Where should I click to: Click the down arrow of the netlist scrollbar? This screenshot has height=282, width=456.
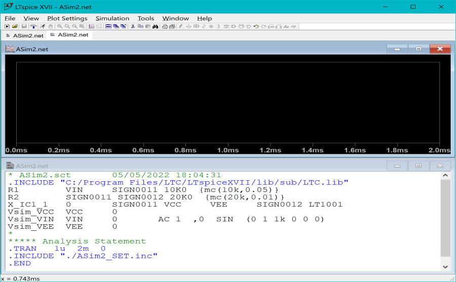pyautogui.click(x=445, y=267)
